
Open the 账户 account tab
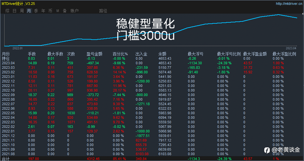click(75, 11)
